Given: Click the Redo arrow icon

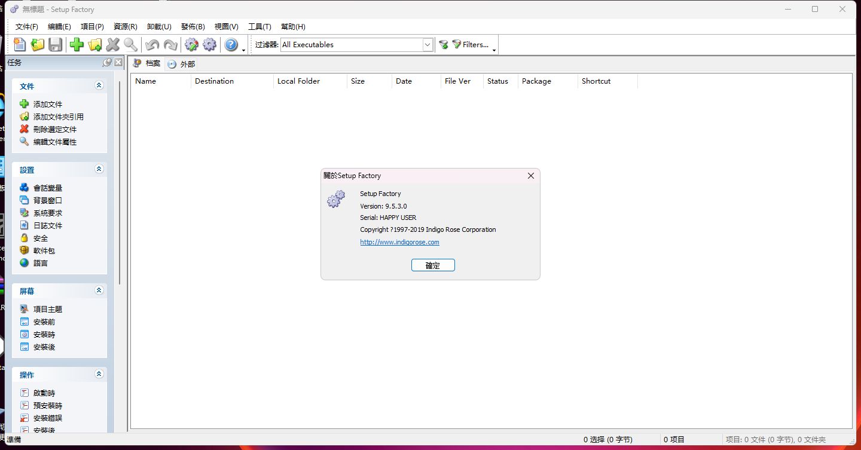Looking at the screenshot, I should (x=170, y=45).
